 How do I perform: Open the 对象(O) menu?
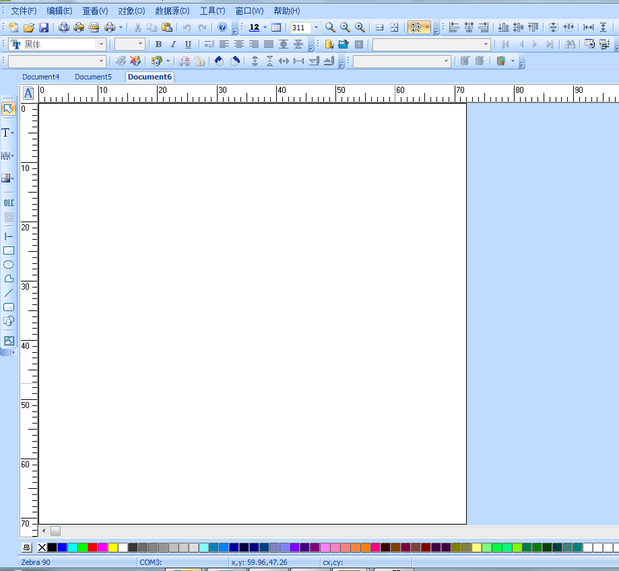coord(131,11)
